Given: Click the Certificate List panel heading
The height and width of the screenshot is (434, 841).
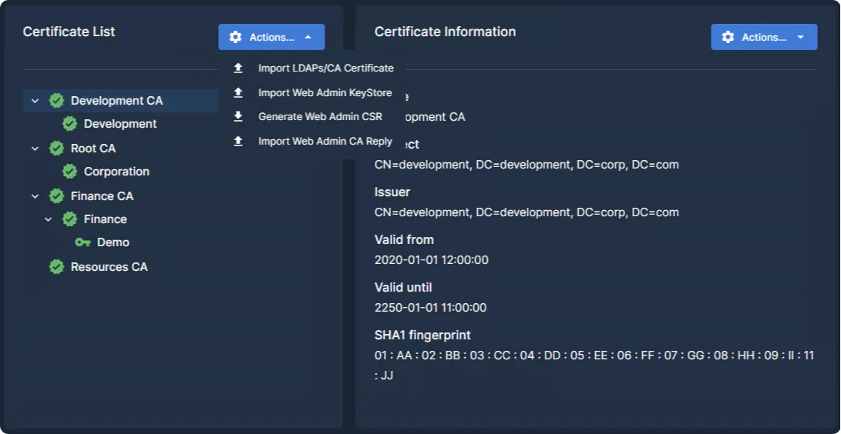Looking at the screenshot, I should (69, 32).
